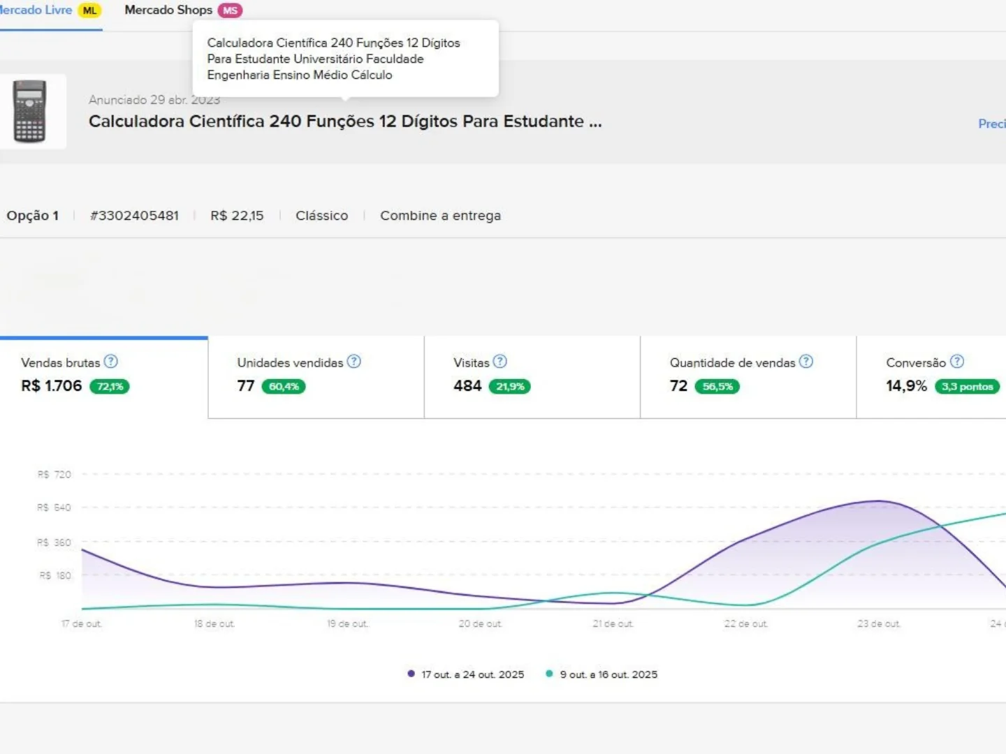Viewport: 1006px width, 754px height.
Task: Click the Combine a entrega label
Action: [x=441, y=216]
